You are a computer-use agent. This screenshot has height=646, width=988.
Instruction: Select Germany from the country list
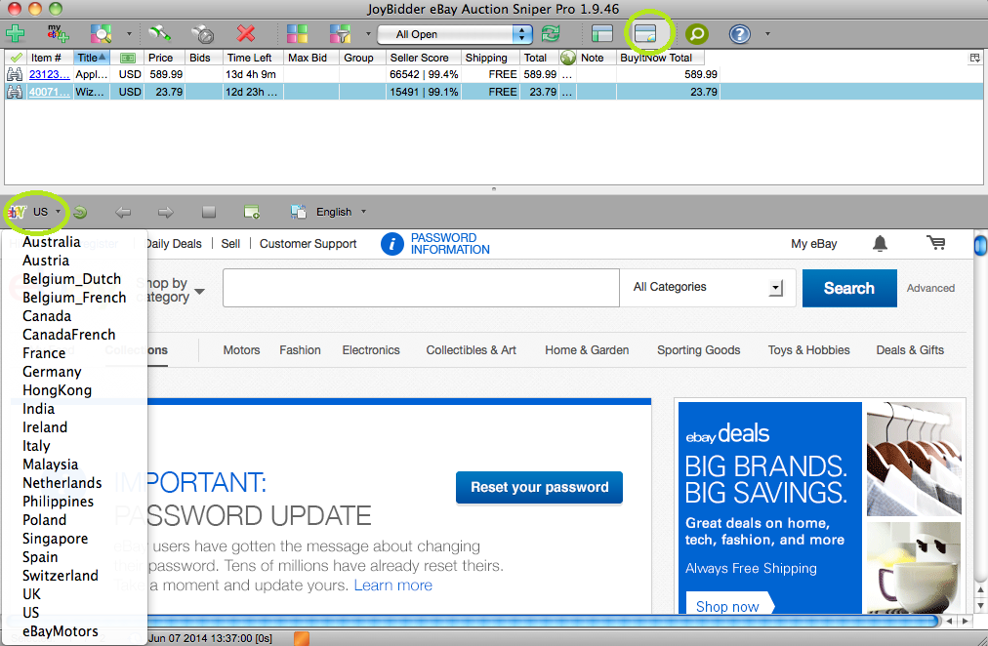53,372
